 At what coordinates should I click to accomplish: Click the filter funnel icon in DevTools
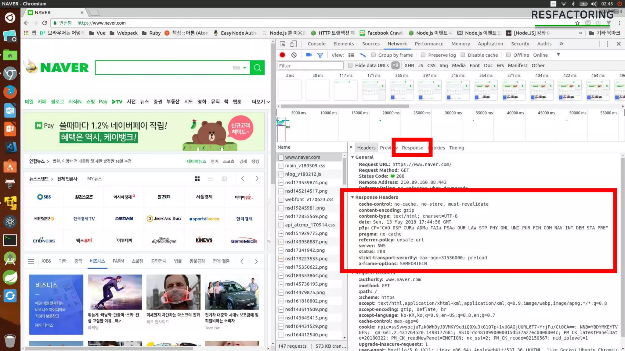pyautogui.click(x=320, y=55)
